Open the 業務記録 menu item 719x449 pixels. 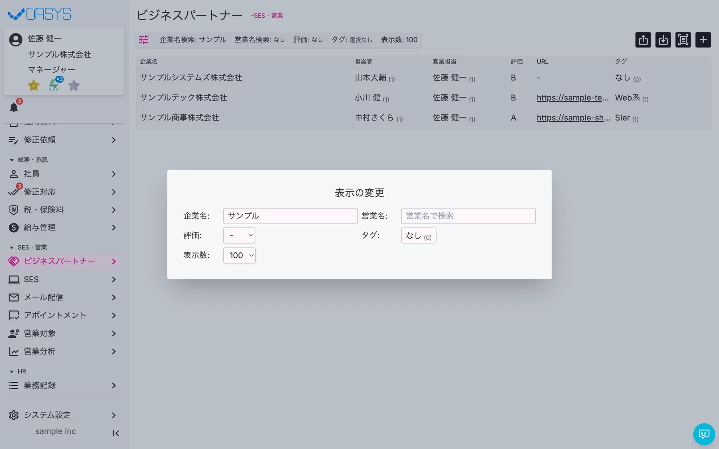click(x=64, y=385)
